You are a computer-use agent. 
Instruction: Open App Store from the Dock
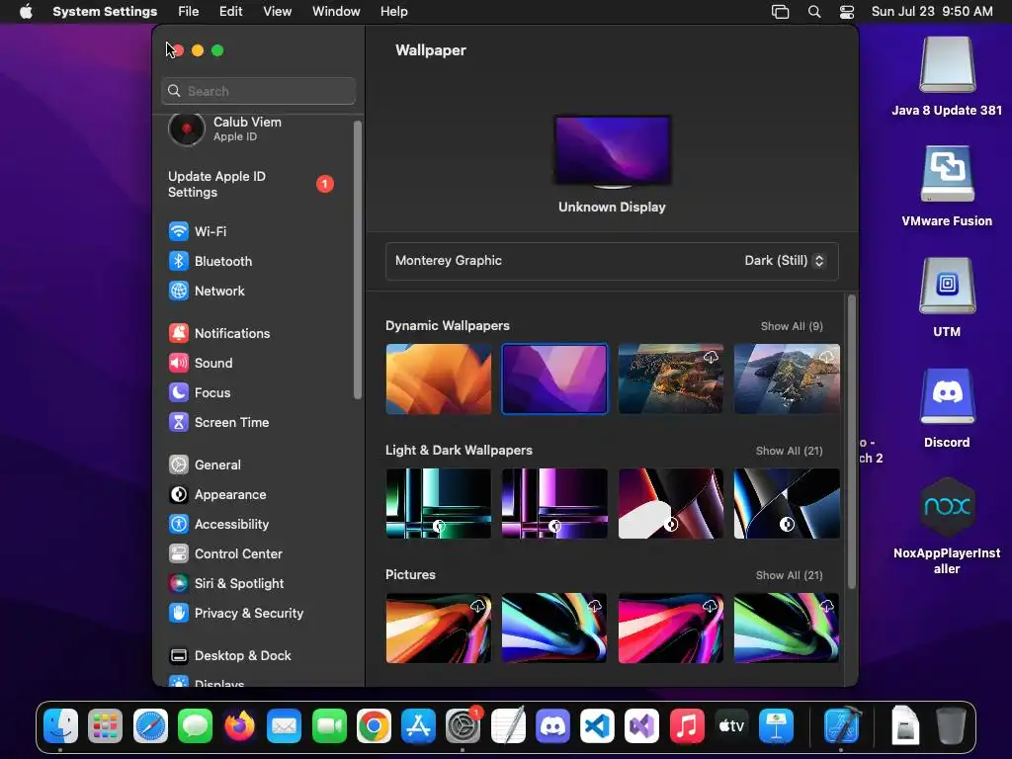(x=418, y=726)
